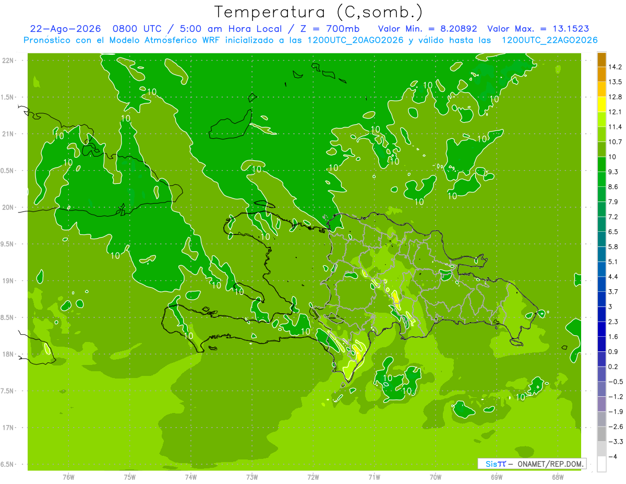Click the green swatch between 10 and 9.3
The width and height of the screenshot is (626, 484).
601,164
